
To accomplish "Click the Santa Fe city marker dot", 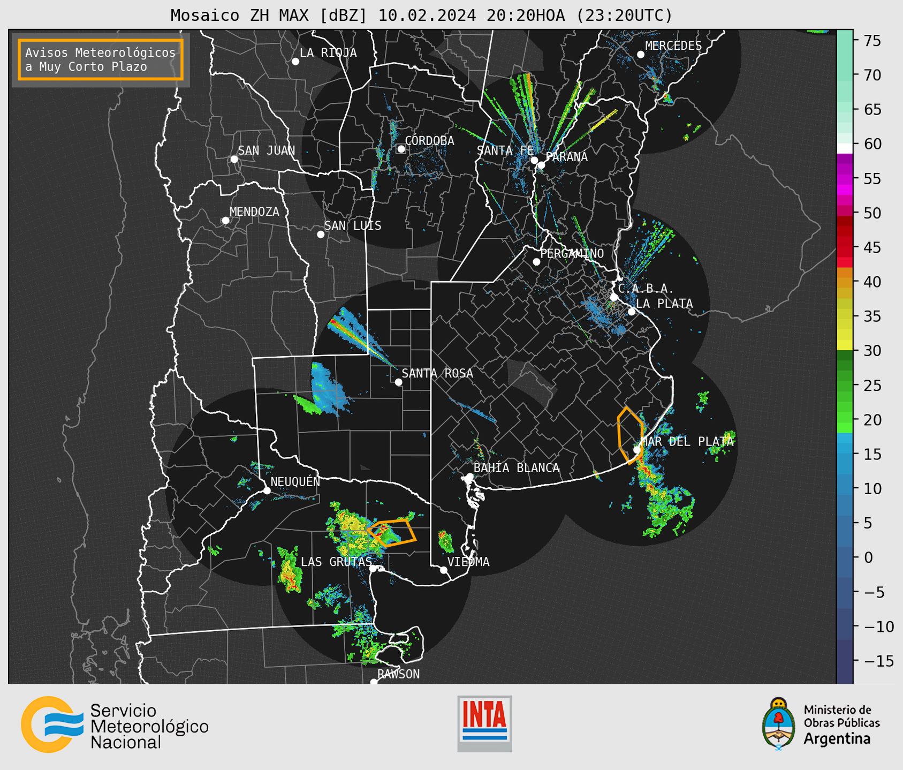I will coord(534,160).
